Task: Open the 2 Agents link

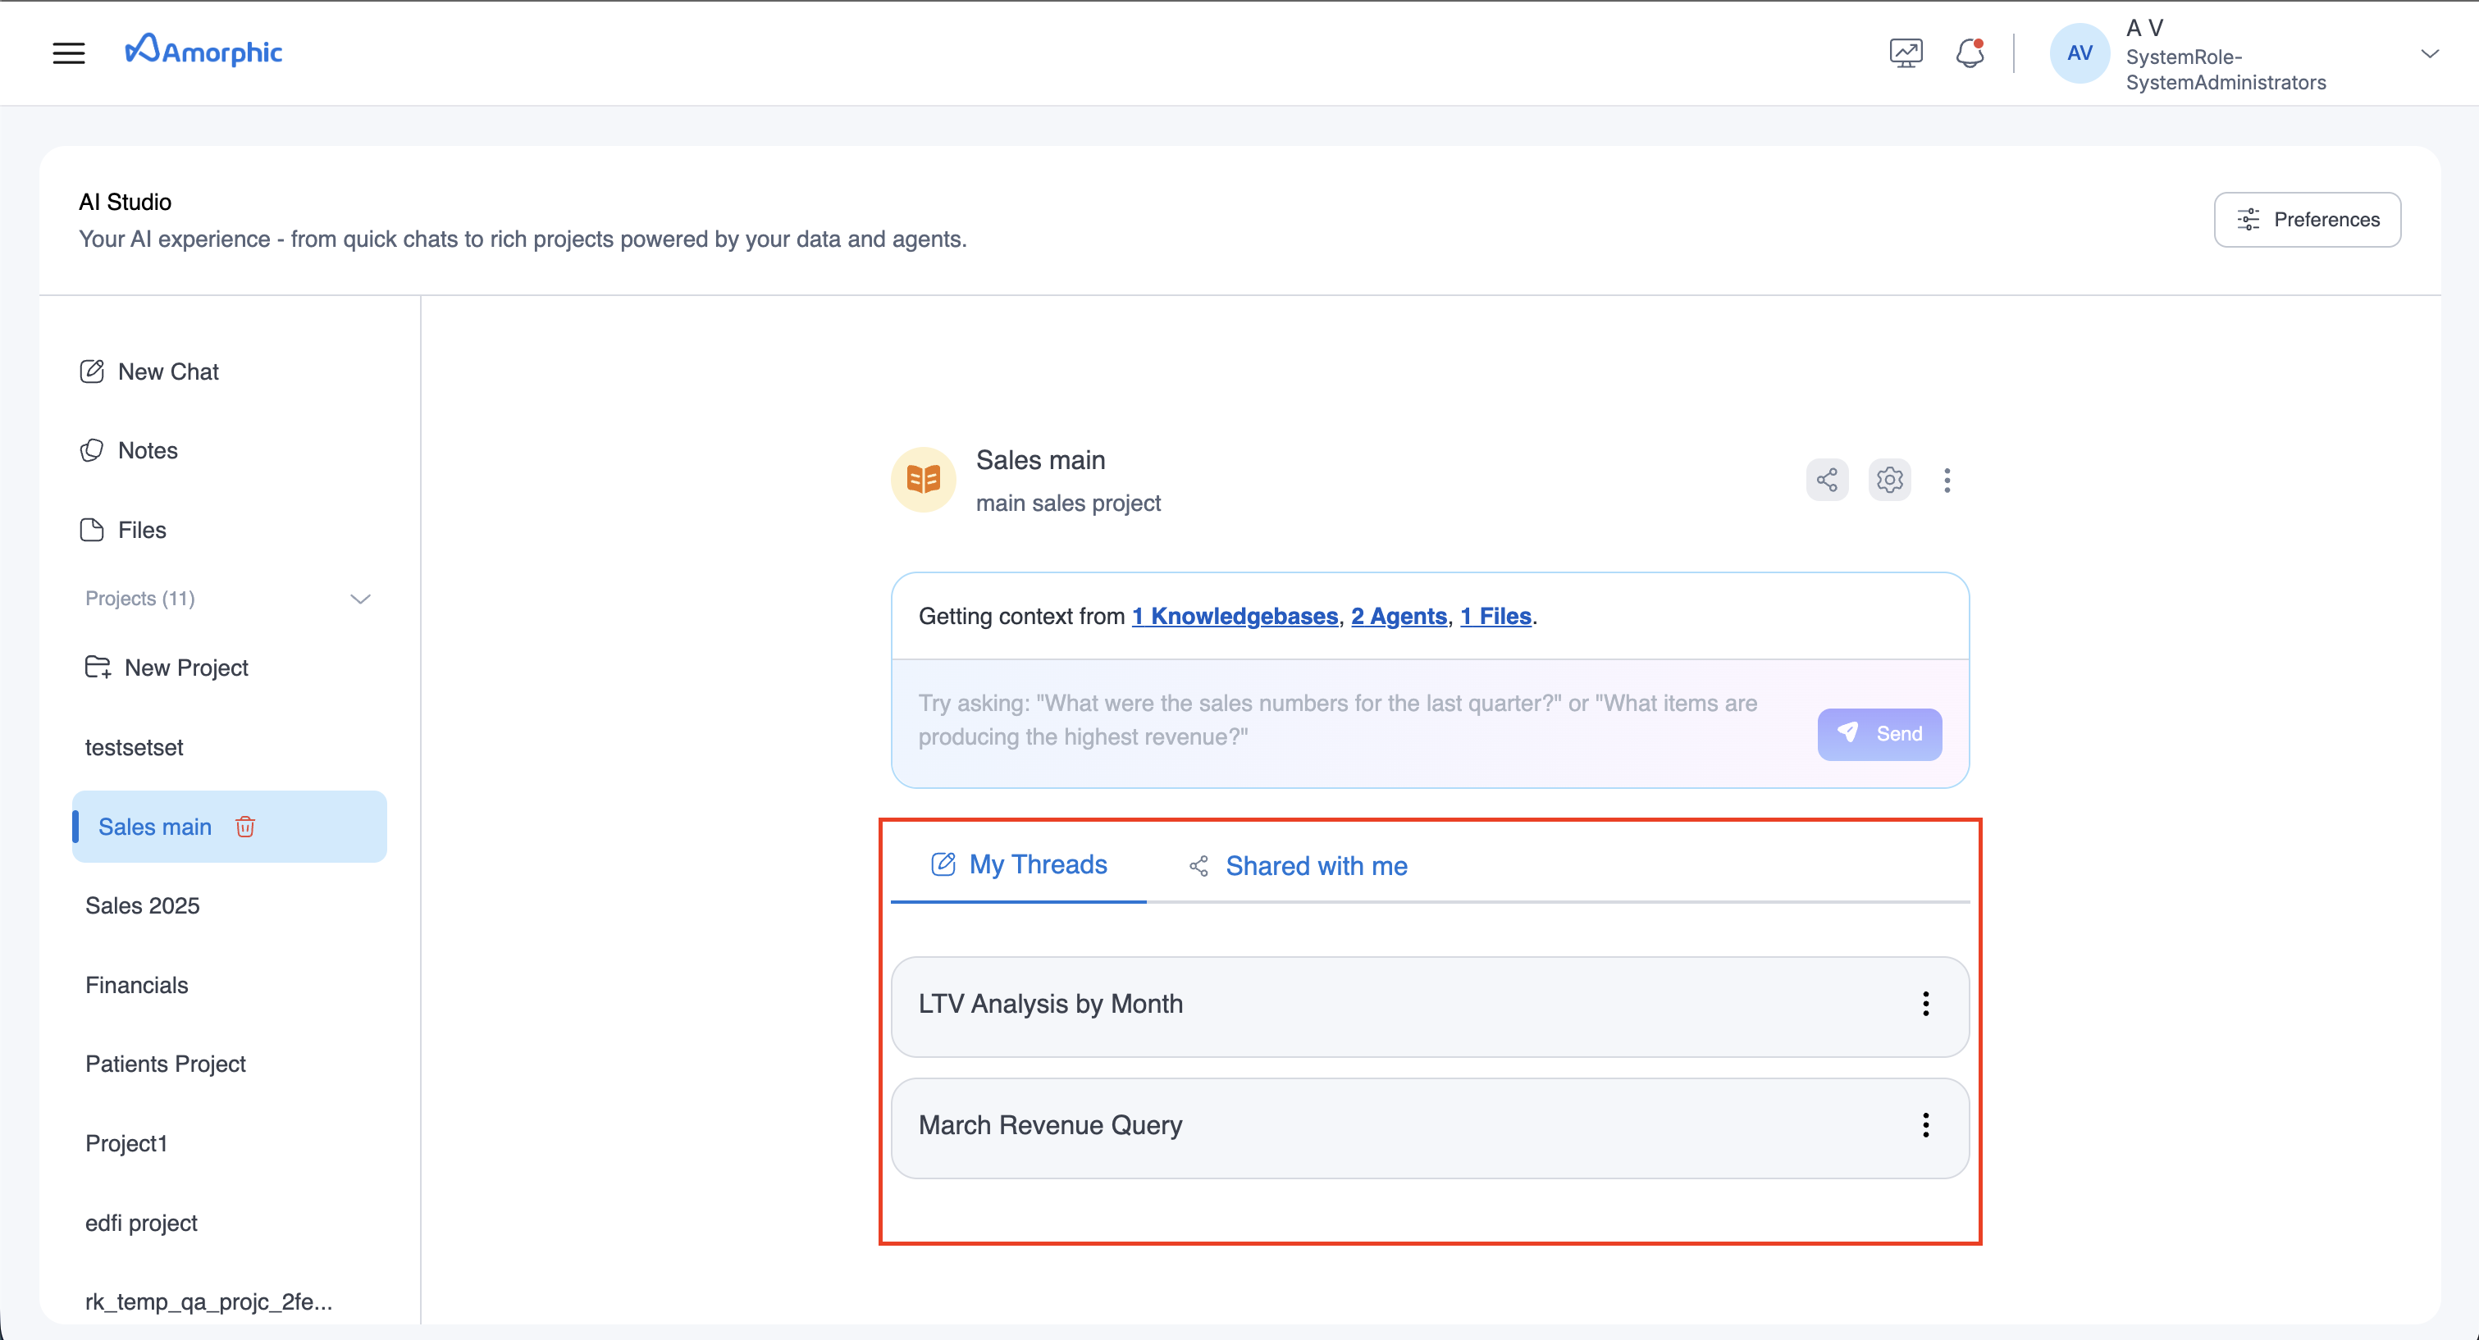Action: (1399, 616)
